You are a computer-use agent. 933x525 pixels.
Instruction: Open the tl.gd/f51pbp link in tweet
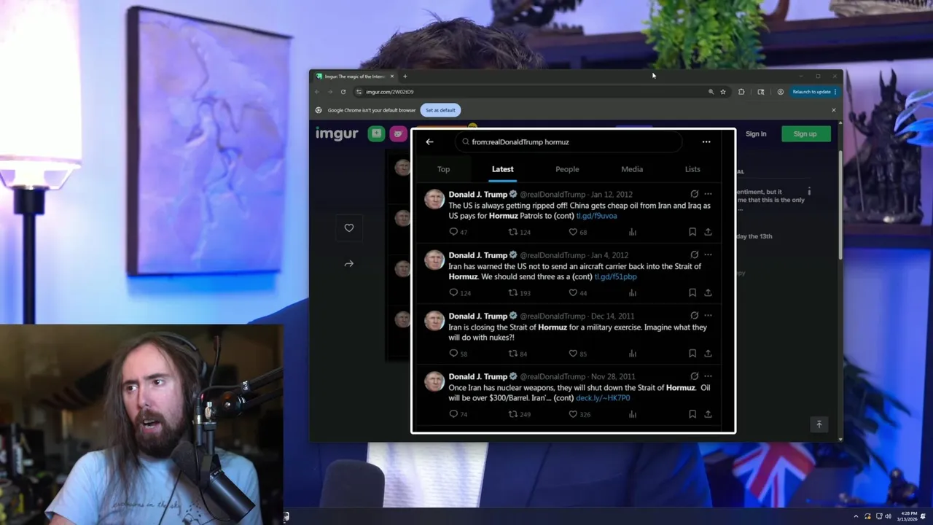click(x=615, y=277)
